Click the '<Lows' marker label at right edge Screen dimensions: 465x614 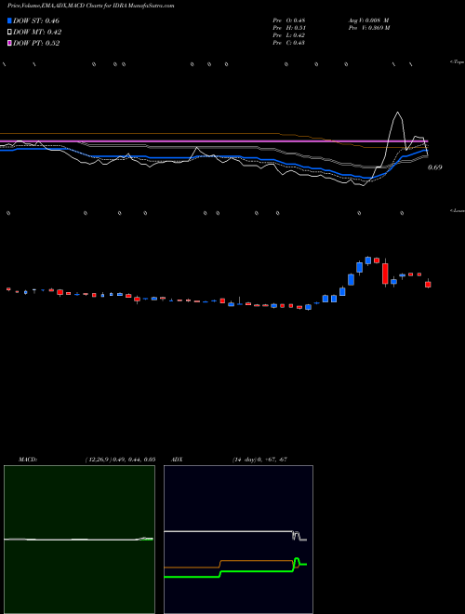(458, 210)
